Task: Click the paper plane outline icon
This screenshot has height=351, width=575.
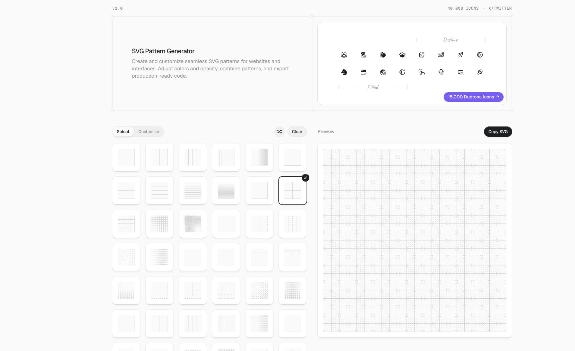Action: pyautogui.click(x=461, y=55)
